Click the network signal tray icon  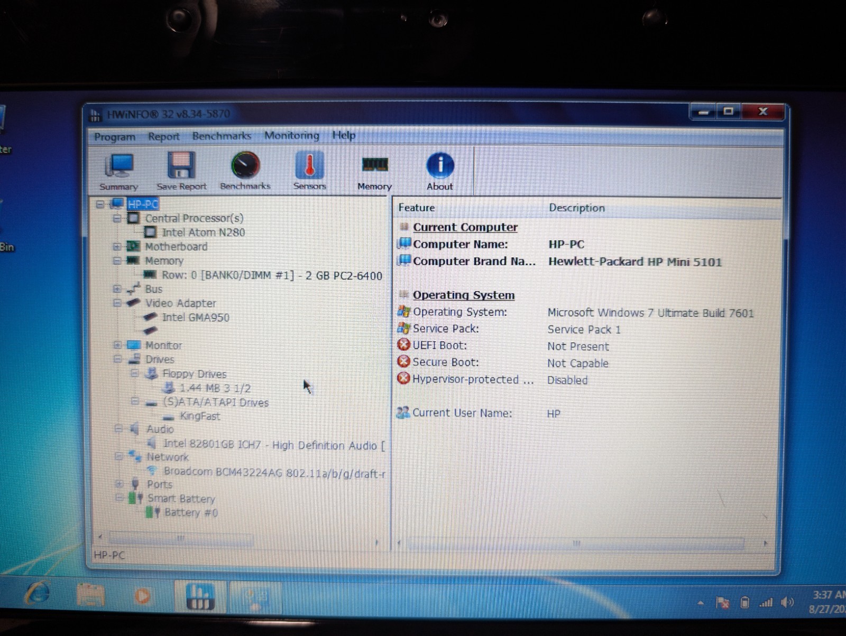pos(766,603)
